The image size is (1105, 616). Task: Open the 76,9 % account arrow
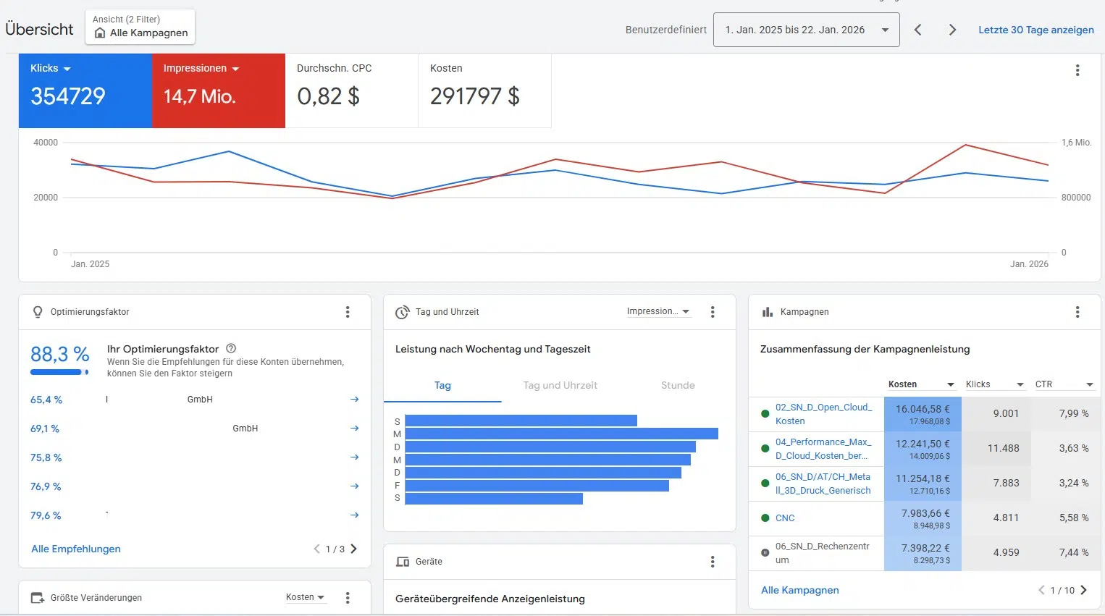click(x=354, y=486)
